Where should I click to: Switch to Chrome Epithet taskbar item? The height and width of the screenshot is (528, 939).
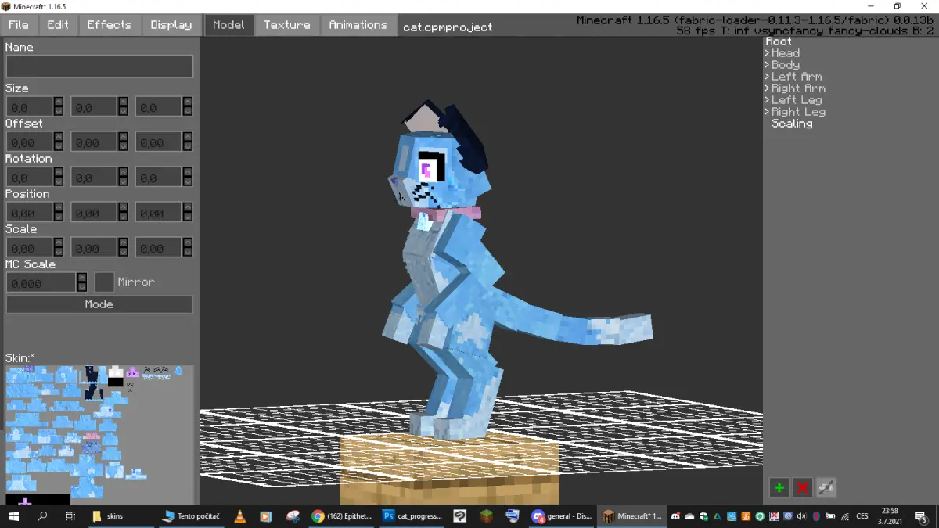(341, 516)
